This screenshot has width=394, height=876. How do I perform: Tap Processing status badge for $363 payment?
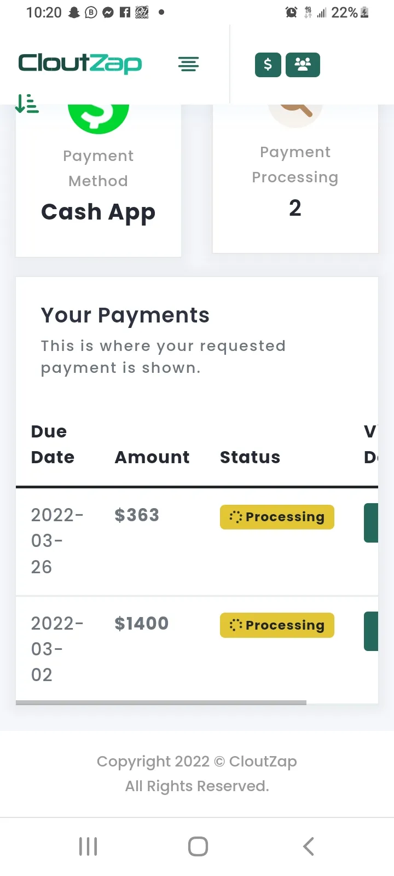click(277, 517)
